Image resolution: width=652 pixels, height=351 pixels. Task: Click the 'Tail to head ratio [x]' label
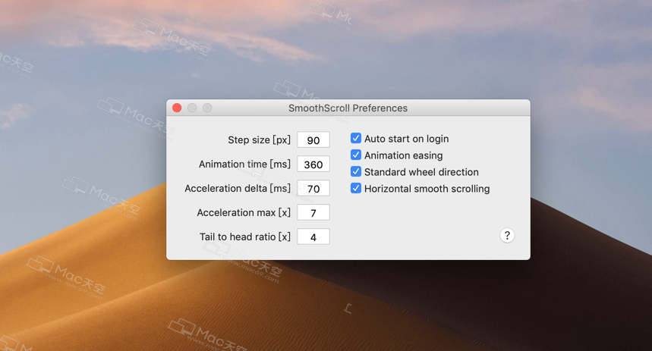(x=245, y=237)
